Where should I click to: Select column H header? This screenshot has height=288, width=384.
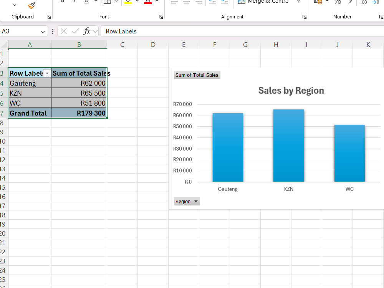coord(276,45)
